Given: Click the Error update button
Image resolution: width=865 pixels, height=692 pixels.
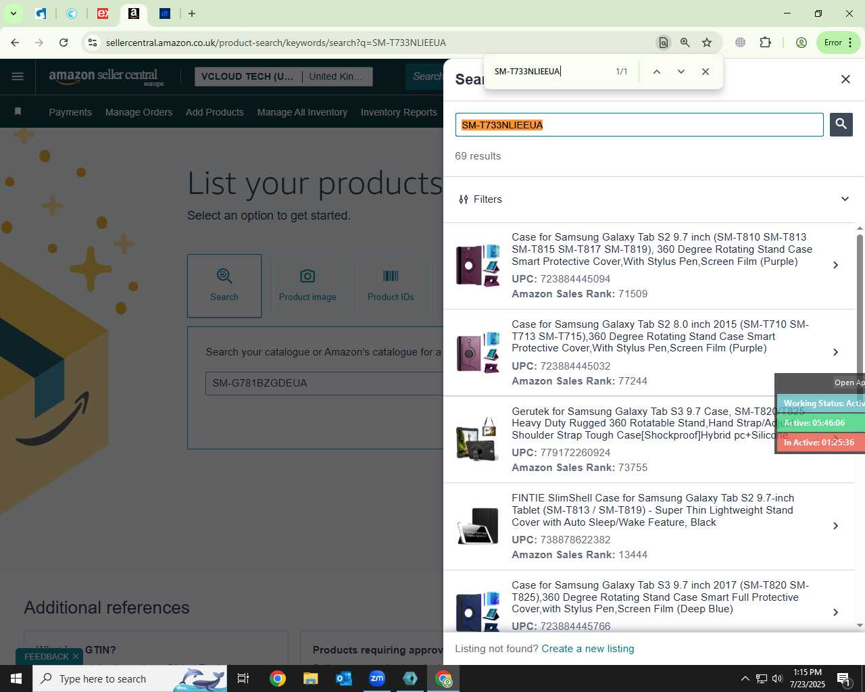Looking at the screenshot, I should coord(838,43).
